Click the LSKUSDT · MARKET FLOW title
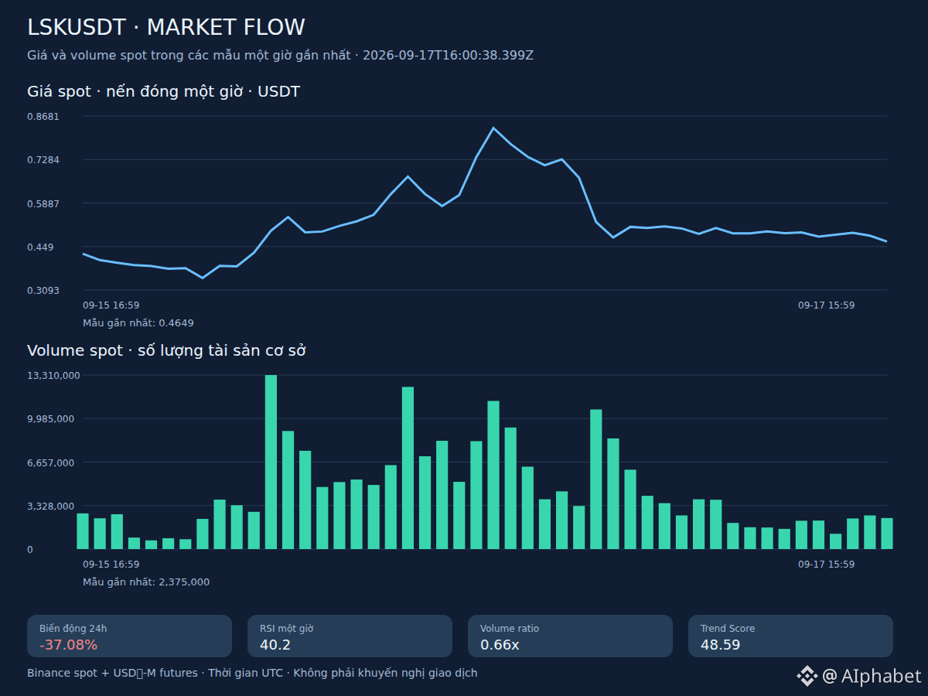The width and height of the screenshot is (928, 696). point(166,27)
